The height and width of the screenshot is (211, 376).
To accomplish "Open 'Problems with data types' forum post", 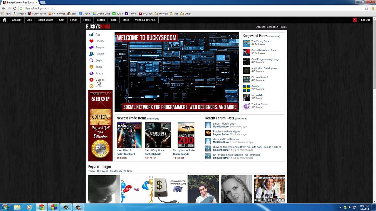I will (x=226, y=132).
